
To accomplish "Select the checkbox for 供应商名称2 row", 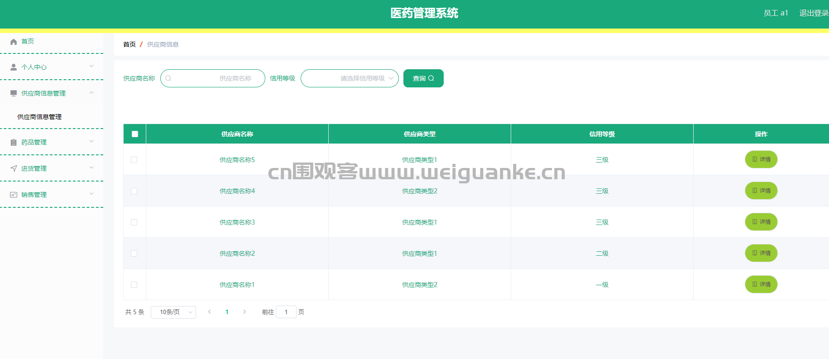I will click(x=134, y=254).
